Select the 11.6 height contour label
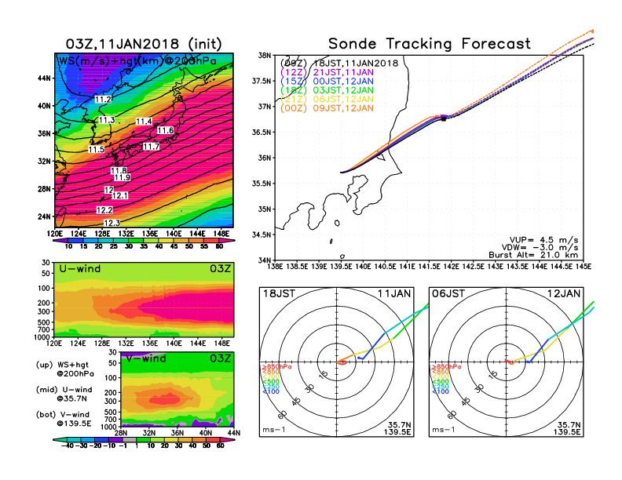The height and width of the screenshot is (480, 622). 166,130
